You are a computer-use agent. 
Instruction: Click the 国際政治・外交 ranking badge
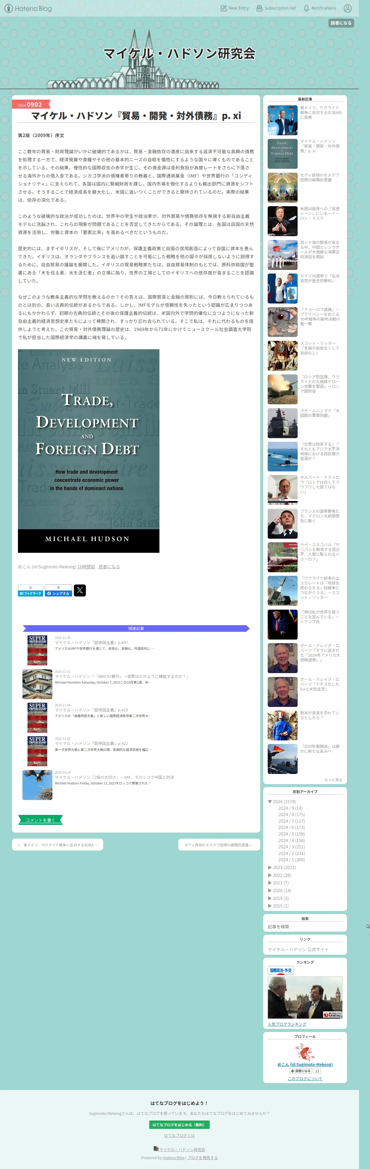[281, 970]
